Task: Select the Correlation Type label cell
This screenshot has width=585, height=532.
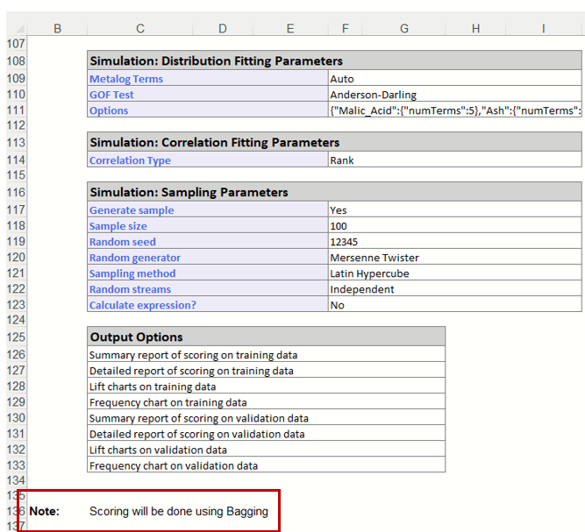Action: click(x=130, y=160)
